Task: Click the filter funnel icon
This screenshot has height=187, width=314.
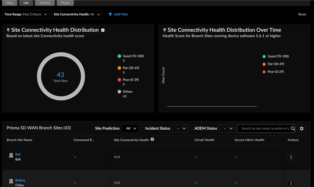Action: [110, 14]
